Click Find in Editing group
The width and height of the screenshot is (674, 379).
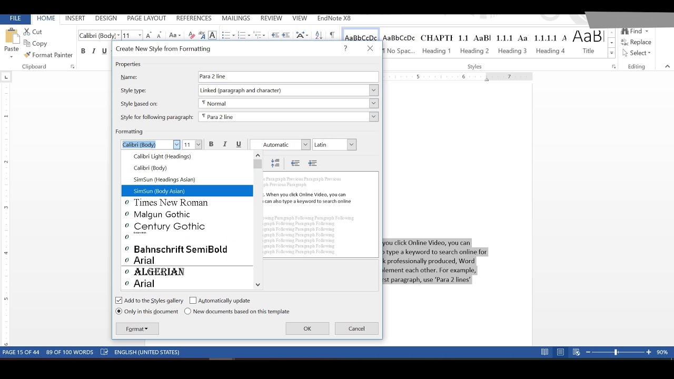635,31
